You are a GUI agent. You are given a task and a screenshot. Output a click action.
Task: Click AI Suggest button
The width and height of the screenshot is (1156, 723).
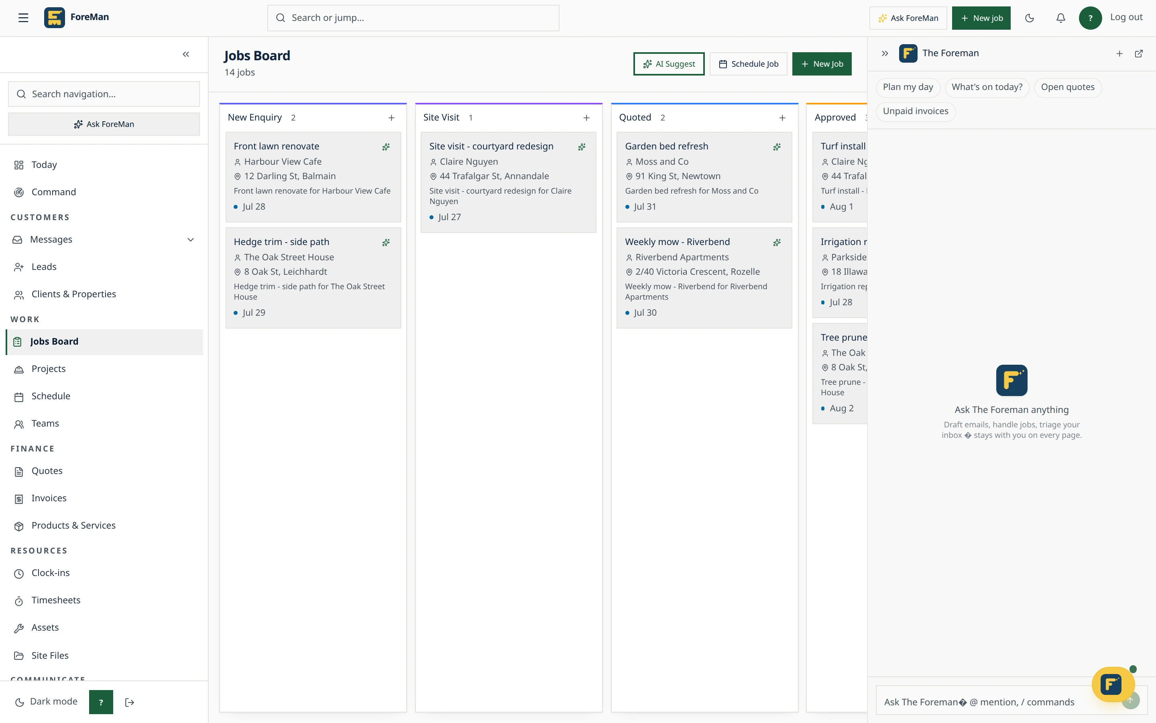pos(669,64)
